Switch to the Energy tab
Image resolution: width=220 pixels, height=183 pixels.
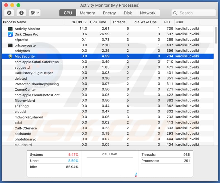coord(109,13)
